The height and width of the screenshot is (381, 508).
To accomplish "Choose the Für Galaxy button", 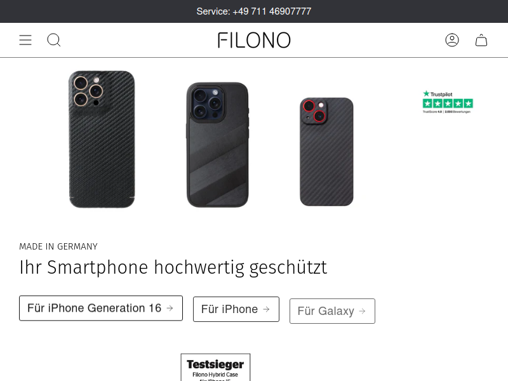I will coord(332,311).
